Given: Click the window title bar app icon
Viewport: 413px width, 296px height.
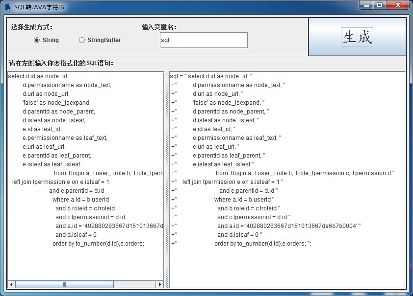Looking at the screenshot, I should click(8, 7).
